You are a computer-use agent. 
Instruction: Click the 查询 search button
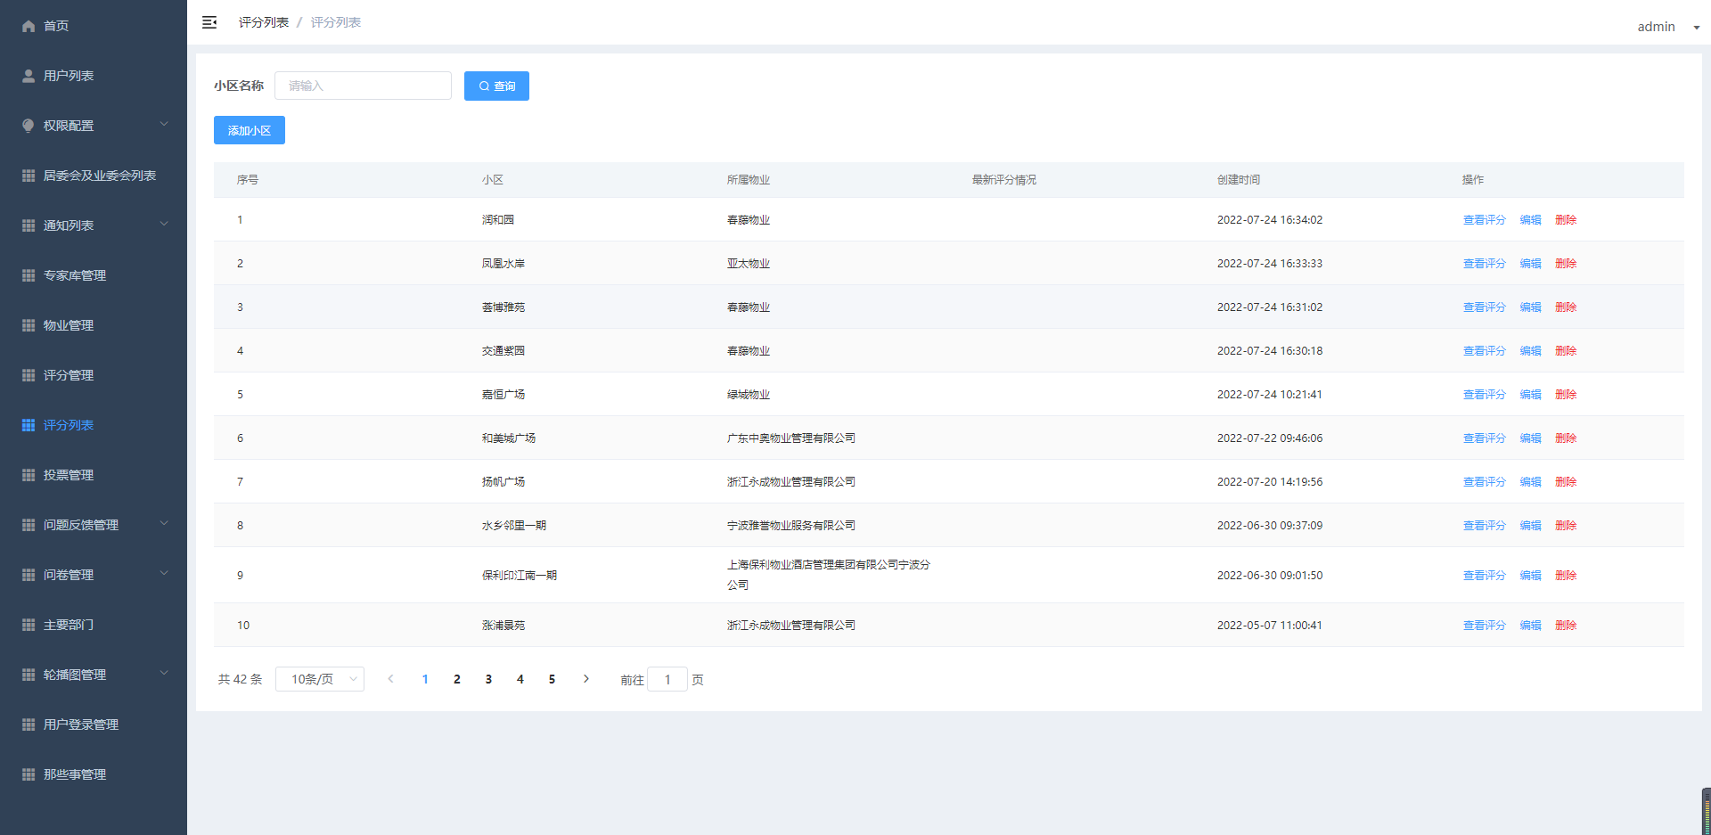[496, 86]
